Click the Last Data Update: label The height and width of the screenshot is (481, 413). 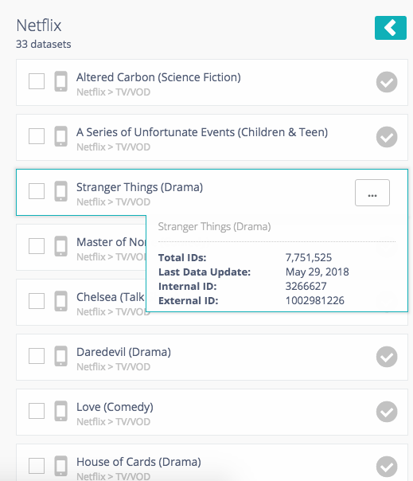205,272
